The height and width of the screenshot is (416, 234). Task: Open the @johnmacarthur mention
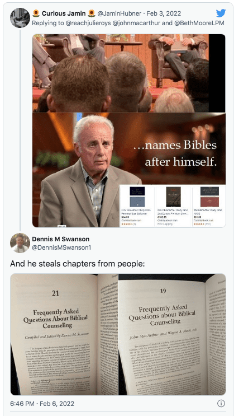tap(137, 23)
